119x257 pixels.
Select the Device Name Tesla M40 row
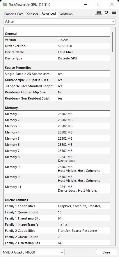[57, 52]
